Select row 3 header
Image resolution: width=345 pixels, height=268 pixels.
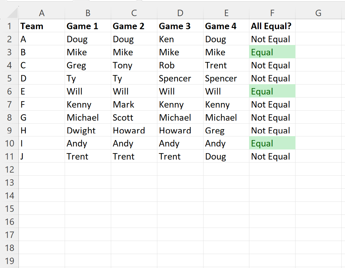9,52
